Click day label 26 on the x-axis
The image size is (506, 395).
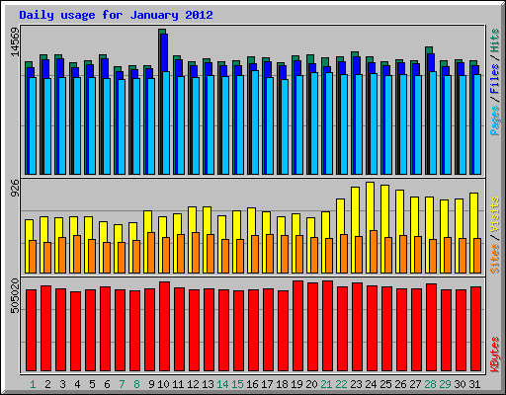pos(400,384)
